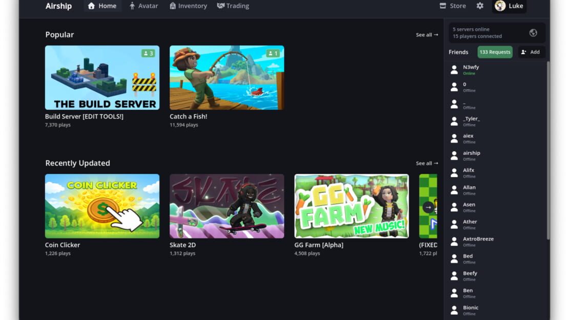Open the Trading tab
Viewport: 569px width, 320px height.
[233, 6]
